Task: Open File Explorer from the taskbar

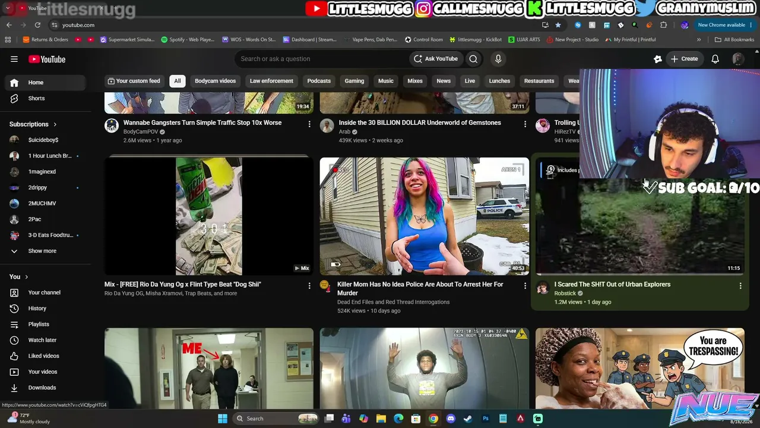Action: tap(381, 418)
